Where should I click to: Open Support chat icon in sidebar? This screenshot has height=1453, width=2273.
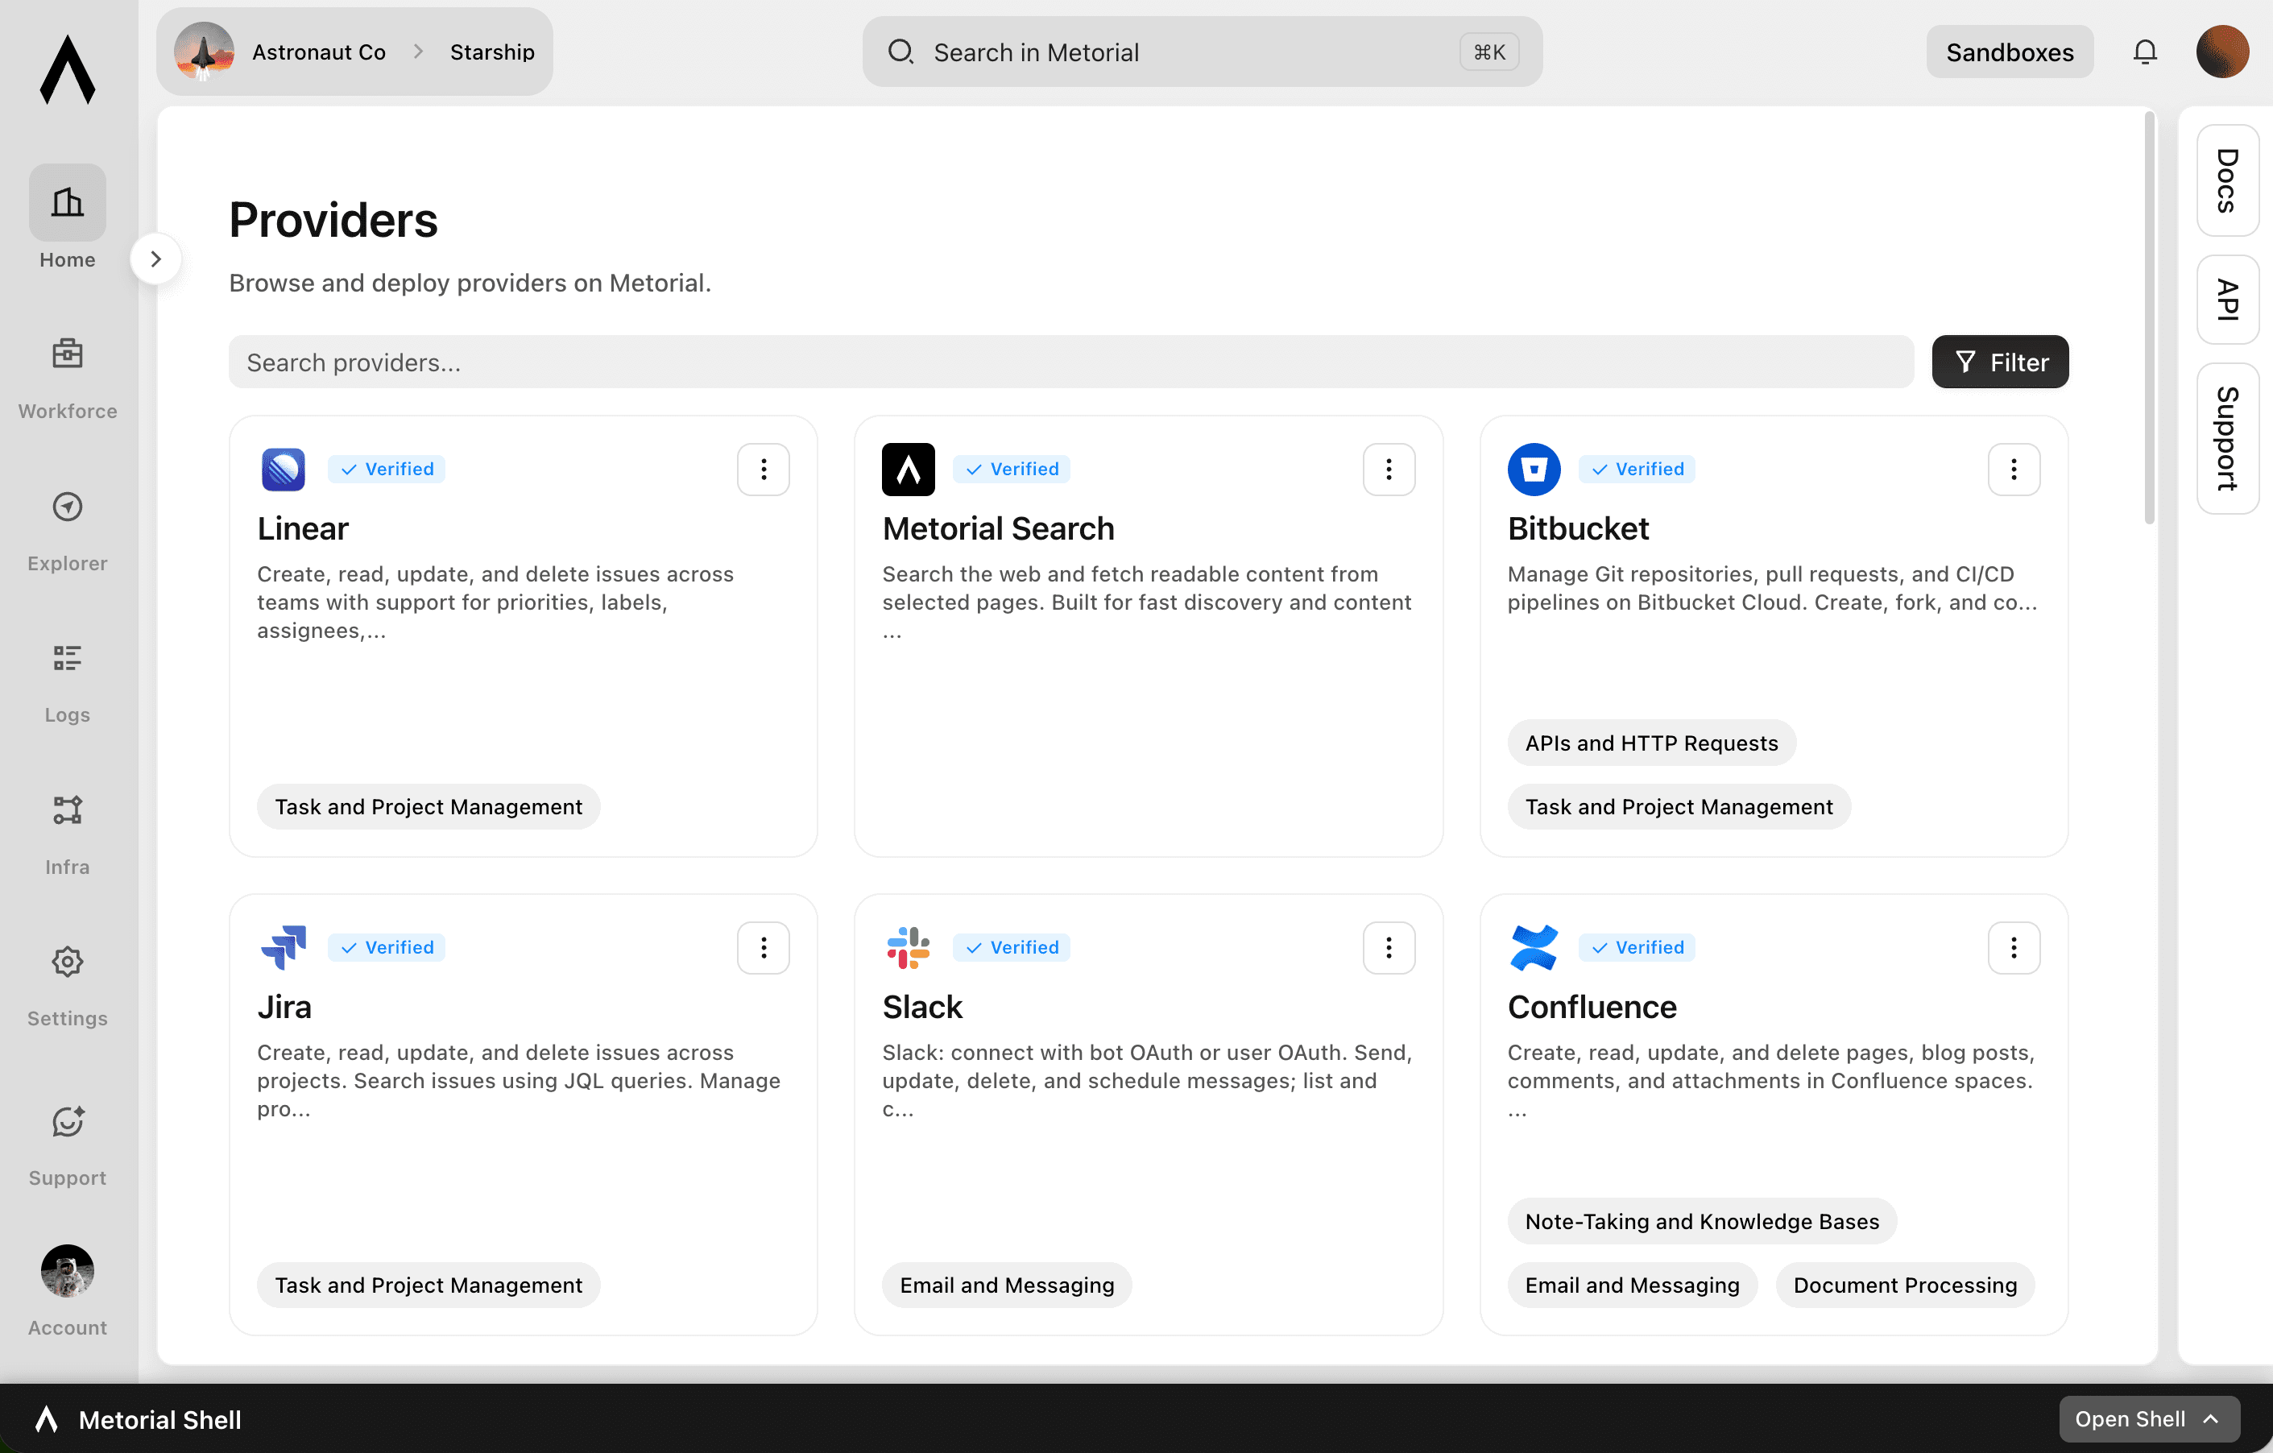click(x=67, y=1122)
